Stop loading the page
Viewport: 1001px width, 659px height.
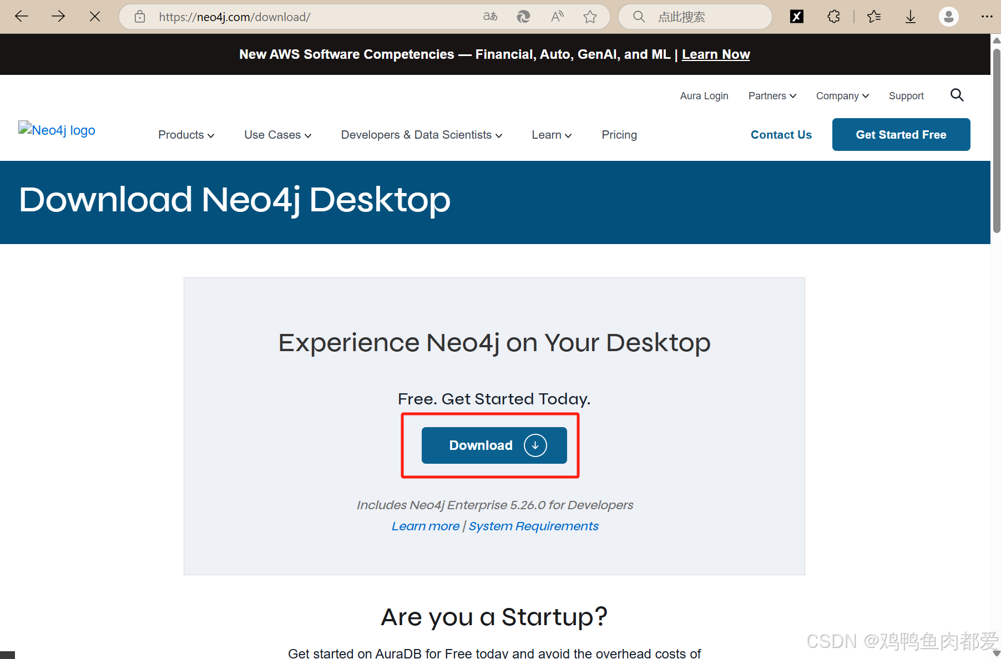tap(94, 16)
